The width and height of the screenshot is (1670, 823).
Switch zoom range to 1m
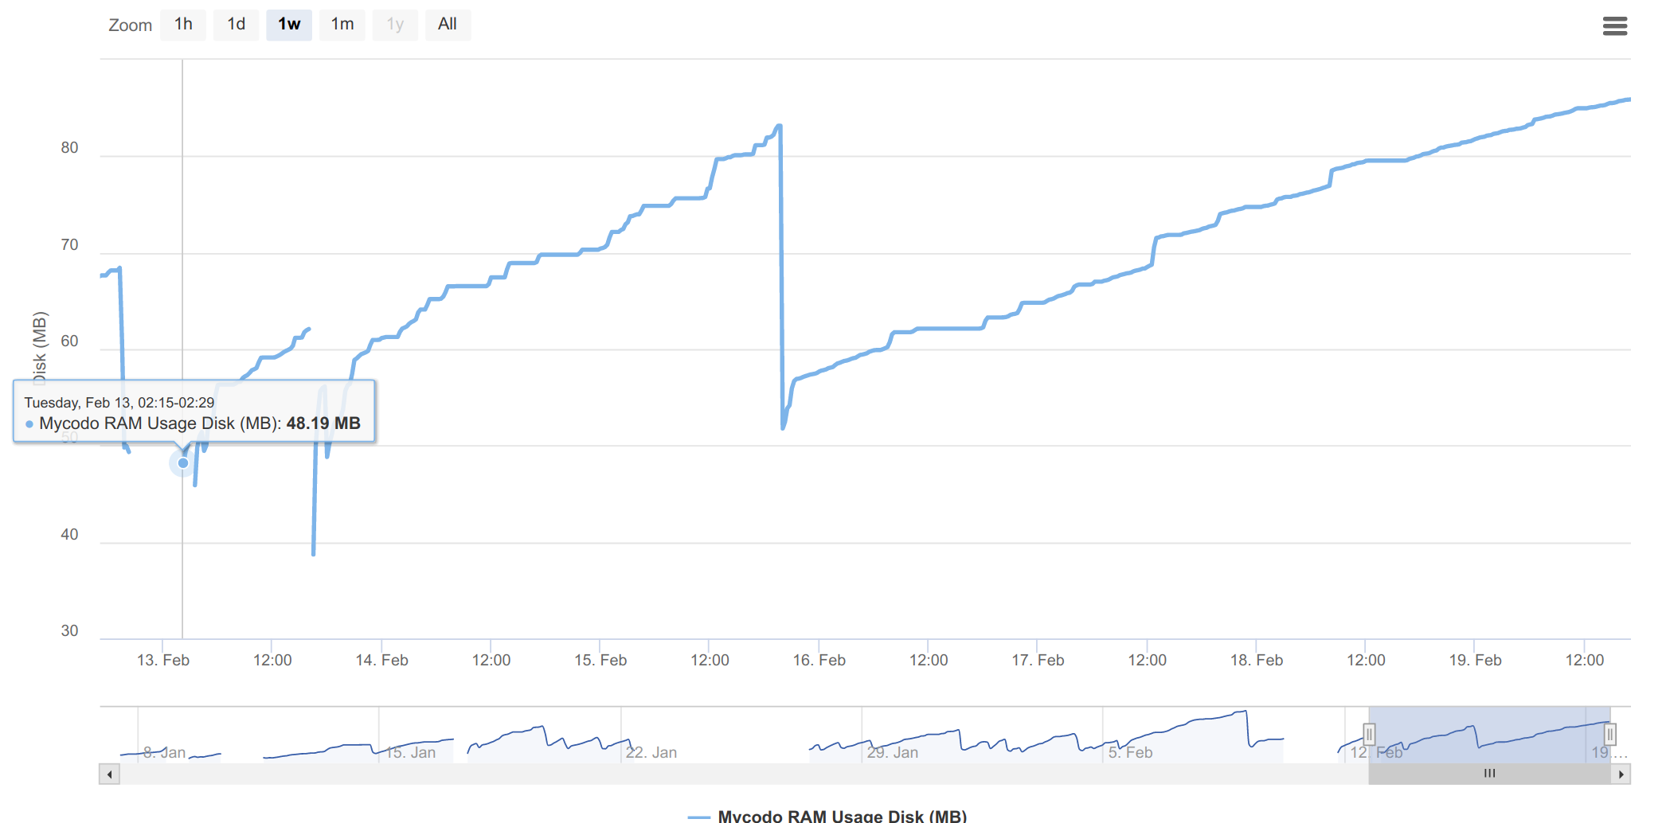pyautogui.click(x=342, y=25)
